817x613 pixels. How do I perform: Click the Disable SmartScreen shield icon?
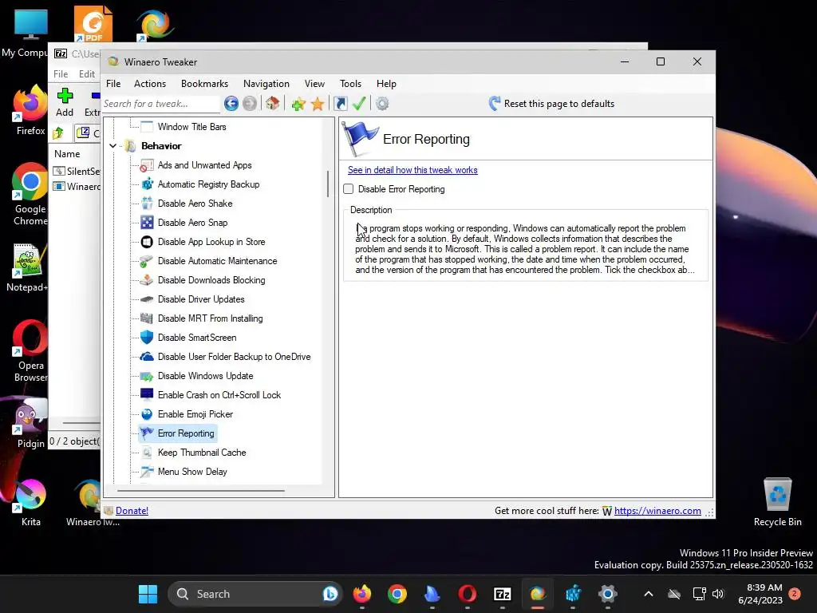pyautogui.click(x=147, y=338)
